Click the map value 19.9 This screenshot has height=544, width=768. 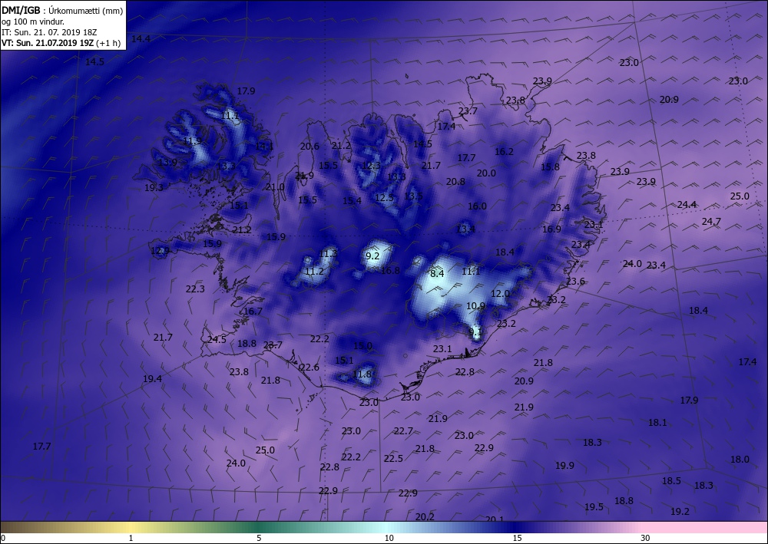tap(564, 466)
